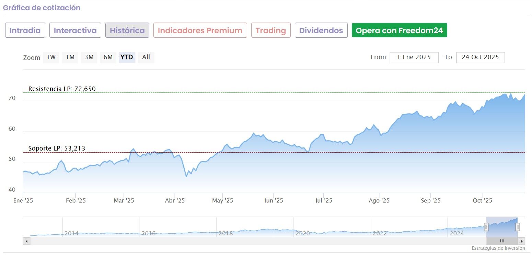The width and height of the screenshot is (532, 260).
Task: Click the Opera con Freedom24 button
Action: pos(399,30)
